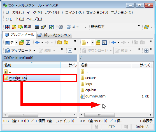Select the cgi-bin folder
The width and height of the screenshot is (156, 132).
tap(88, 90)
